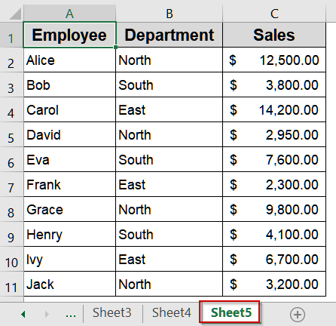Select the cell containing Jack
Screen dimensions: 336x326
pyautogui.click(x=69, y=284)
